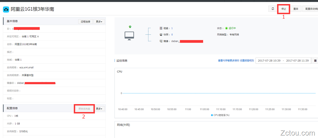Click the 镜像 image icon
This screenshot has height=138, width=318.
[x=161, y=41]
